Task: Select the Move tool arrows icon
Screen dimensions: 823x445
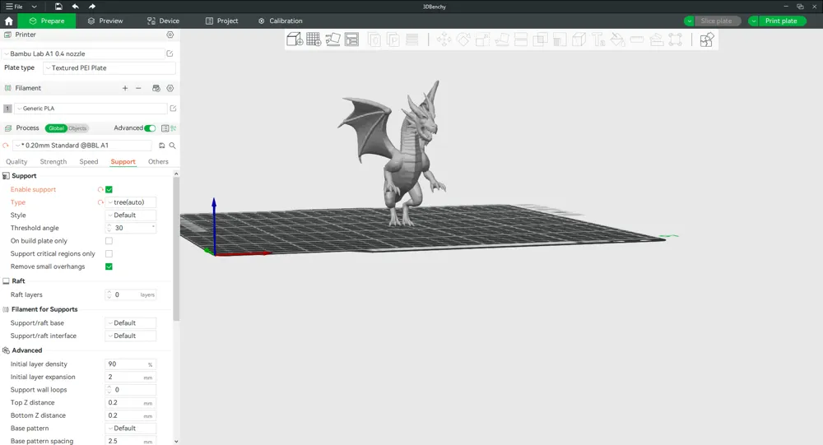Action: [x=444, y=39]
